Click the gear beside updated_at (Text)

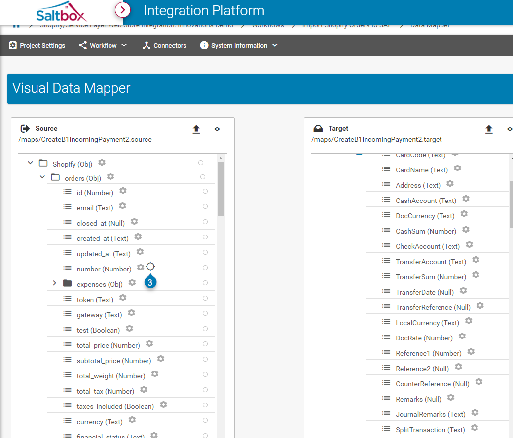pos(140,252)
